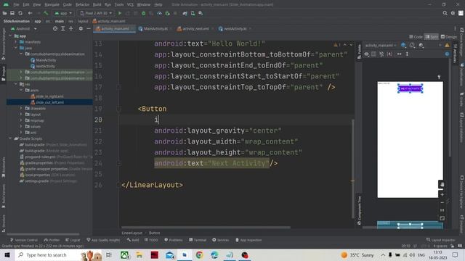Click the Make Project hammer icon
Image resolution: width=465 pixels, height=261 pixels.
(46, 13)
